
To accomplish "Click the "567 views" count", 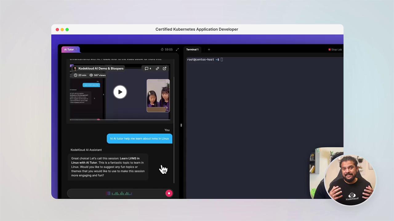I will coord(100,75).
